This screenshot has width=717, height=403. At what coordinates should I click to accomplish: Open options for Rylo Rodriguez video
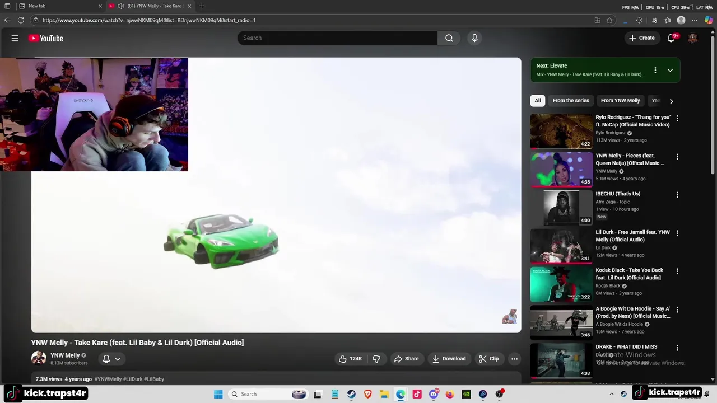677,118
